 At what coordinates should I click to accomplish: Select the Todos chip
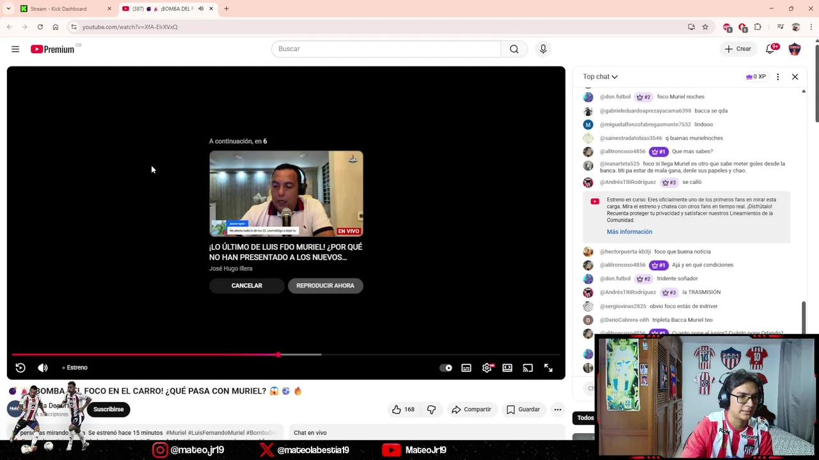(x=585, y=418)
